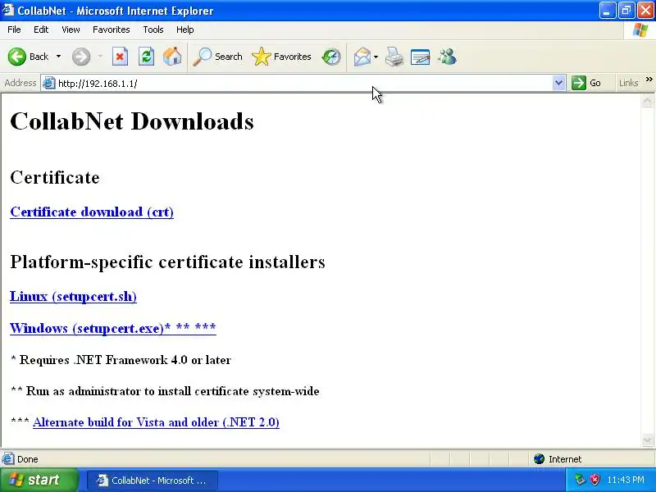Stop loading with the red X icon
Viewport: 656px width, 492px height.
(120, 57)
